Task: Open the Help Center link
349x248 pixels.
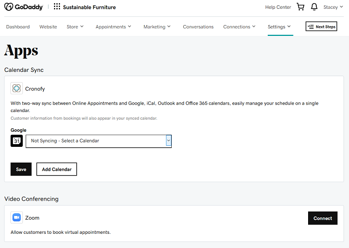Action: click(x=278, y=7)
